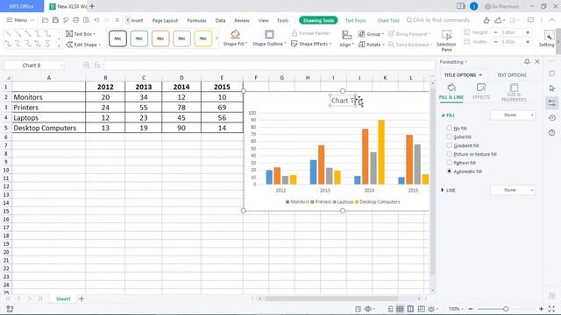561x315 pixels.
Task: Open the Fill preset None dropdown
Action: coord(513,115)
